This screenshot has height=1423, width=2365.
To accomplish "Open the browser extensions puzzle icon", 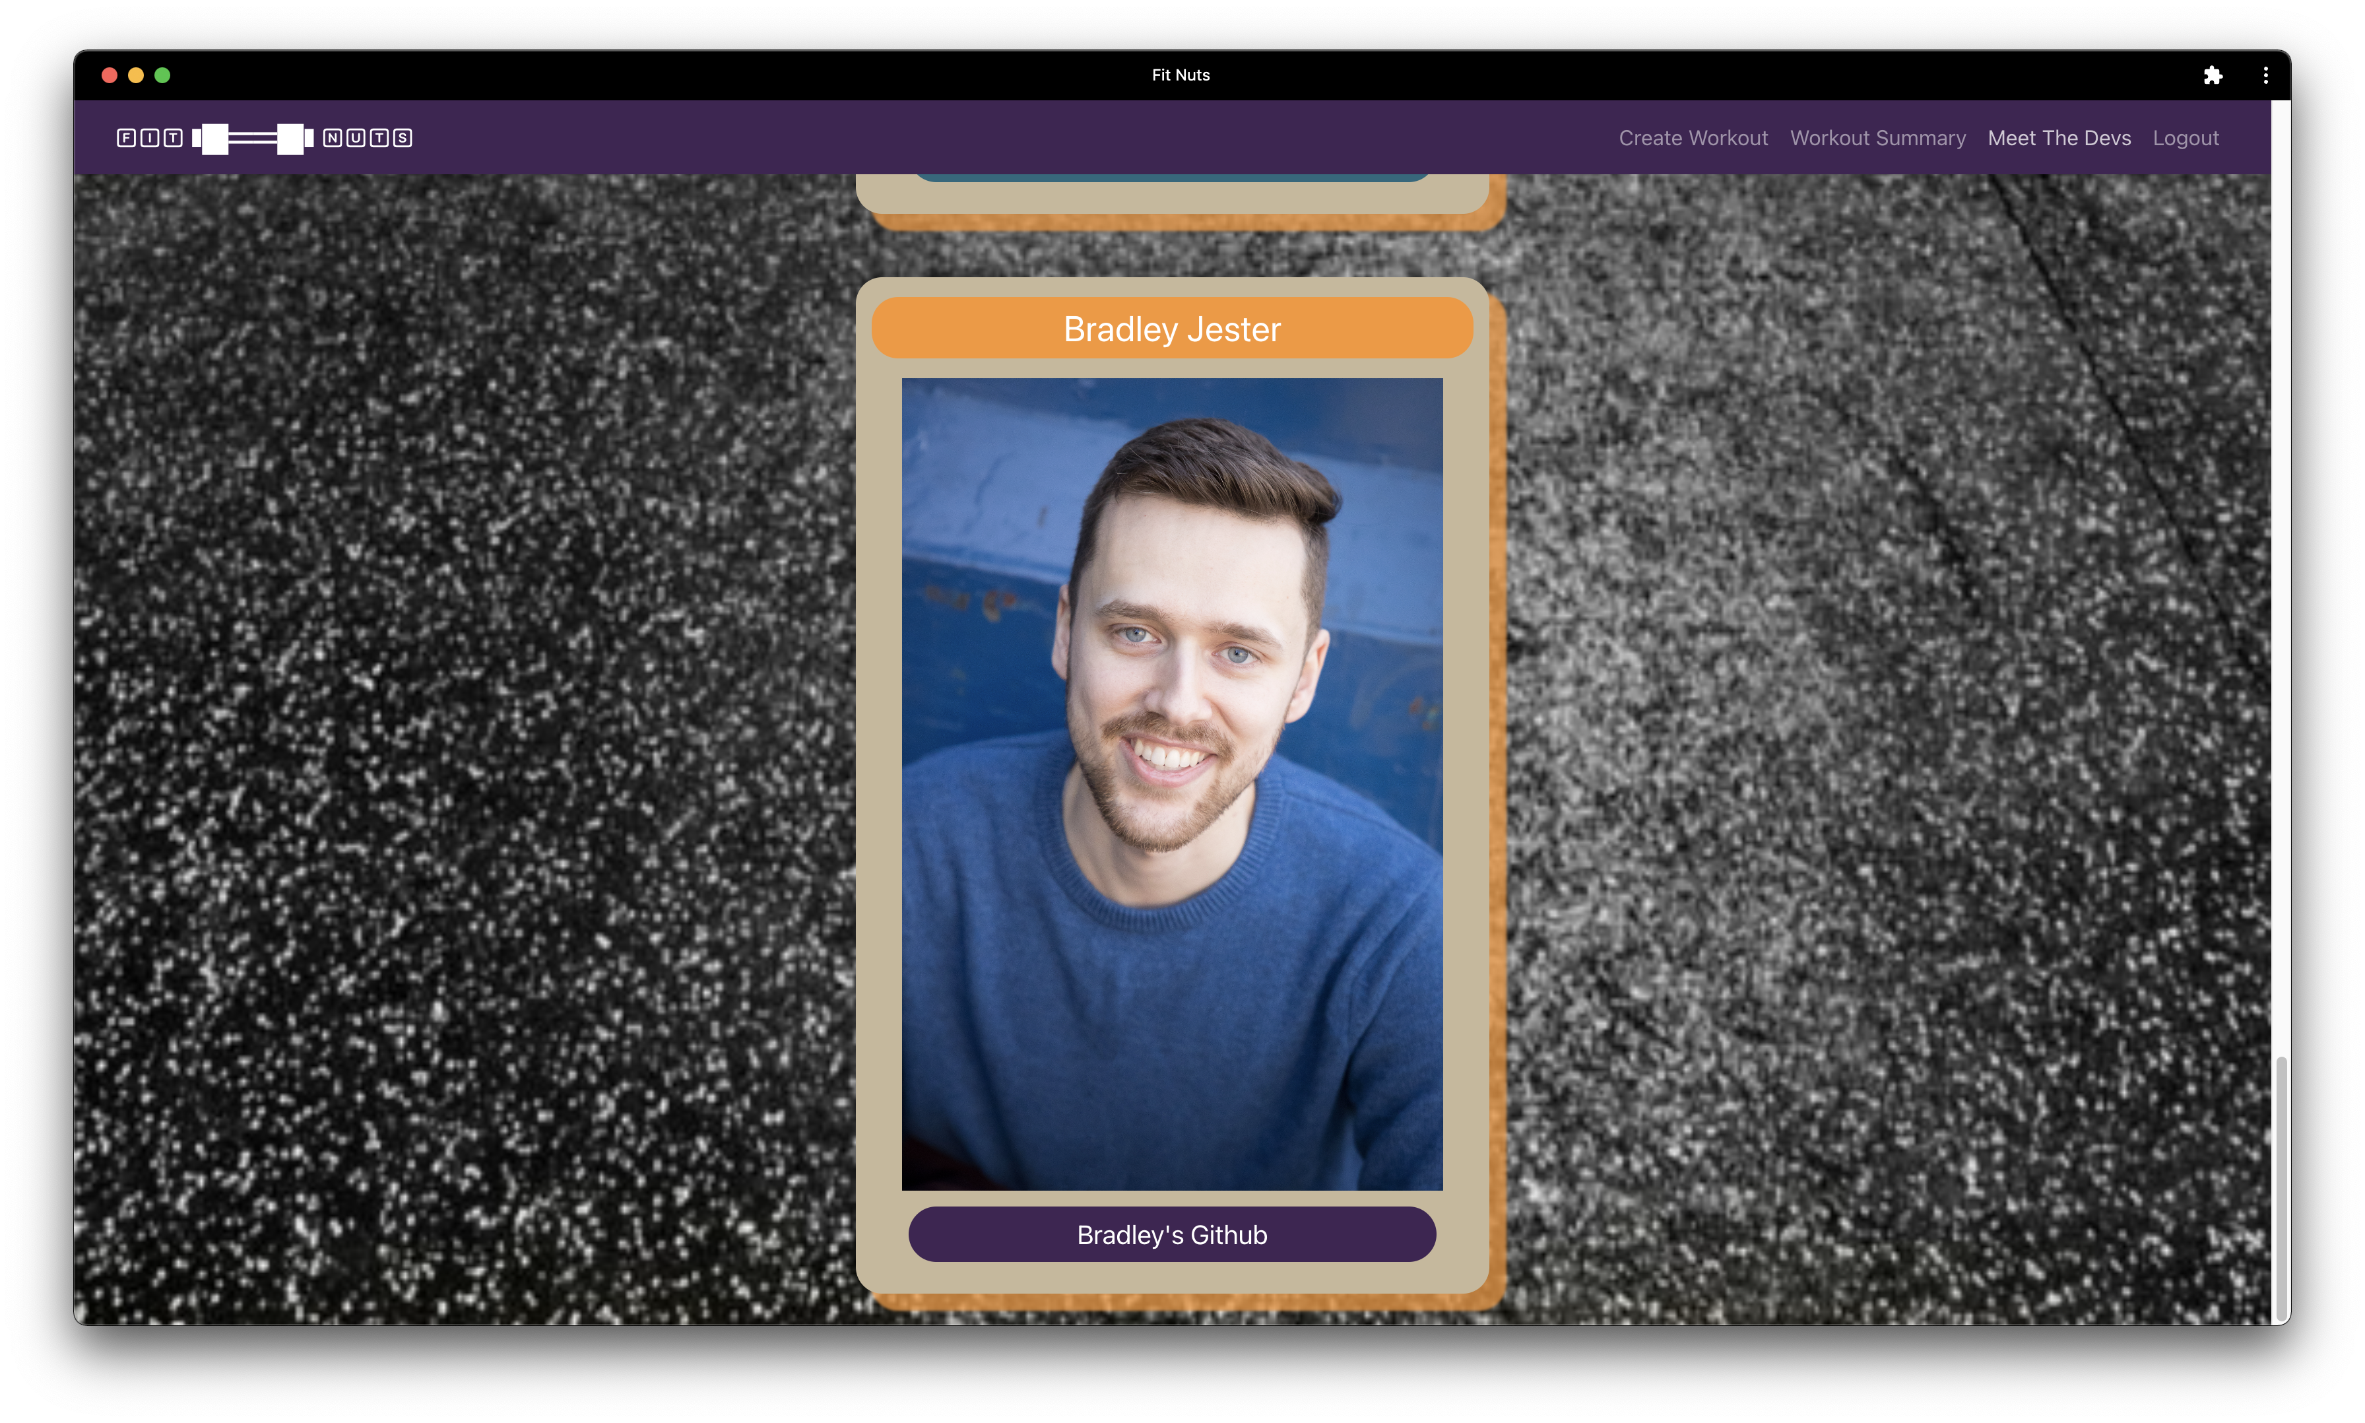I will 2212,76.
